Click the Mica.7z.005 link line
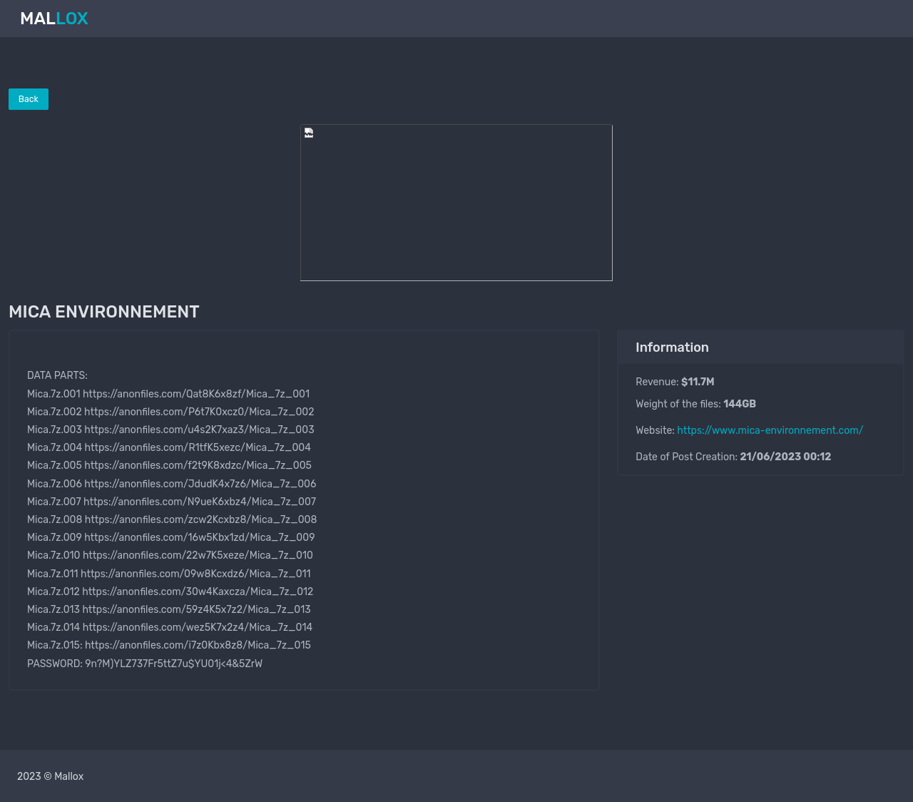Viewport: 913px width, 802px height. click(x=169, y=465)
